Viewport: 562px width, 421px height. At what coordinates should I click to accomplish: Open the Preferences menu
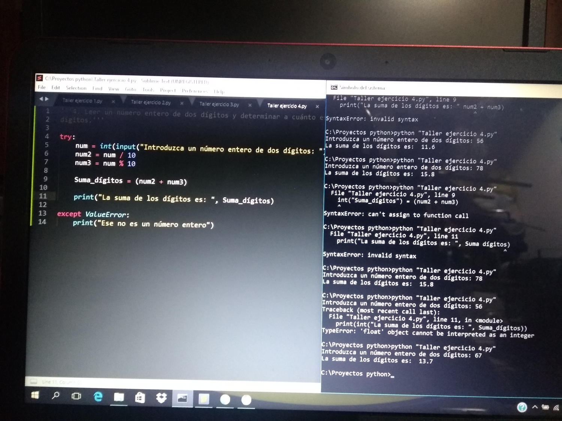pos(194,91)
